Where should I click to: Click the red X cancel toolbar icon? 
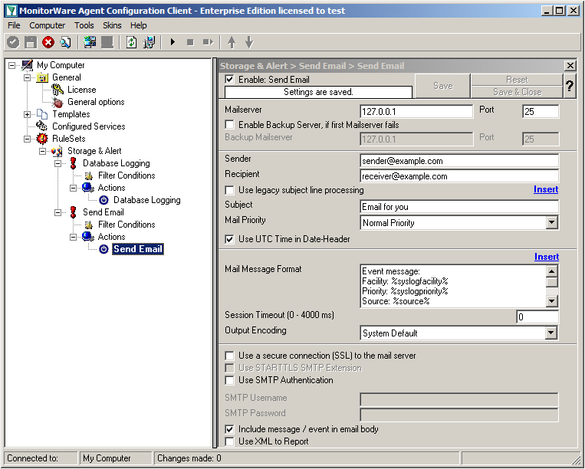[48, 42]
